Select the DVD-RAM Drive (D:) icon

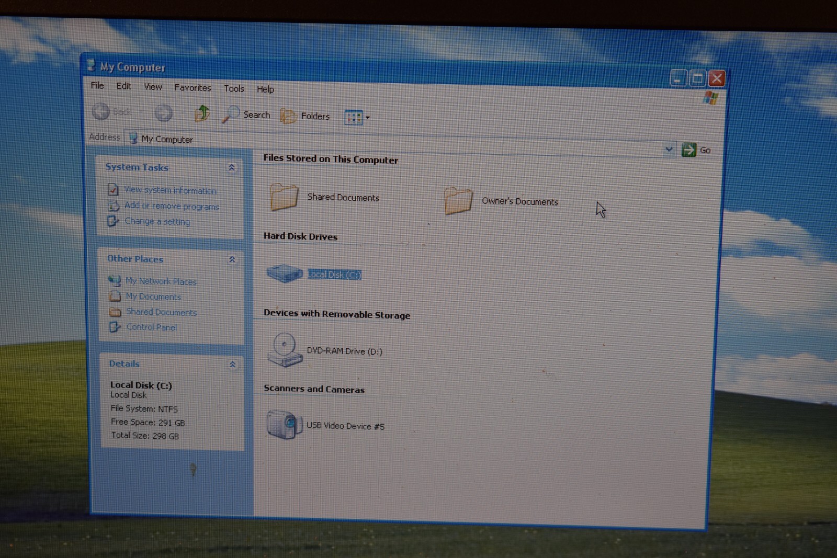pyautogui.click(x=285, y=350)
